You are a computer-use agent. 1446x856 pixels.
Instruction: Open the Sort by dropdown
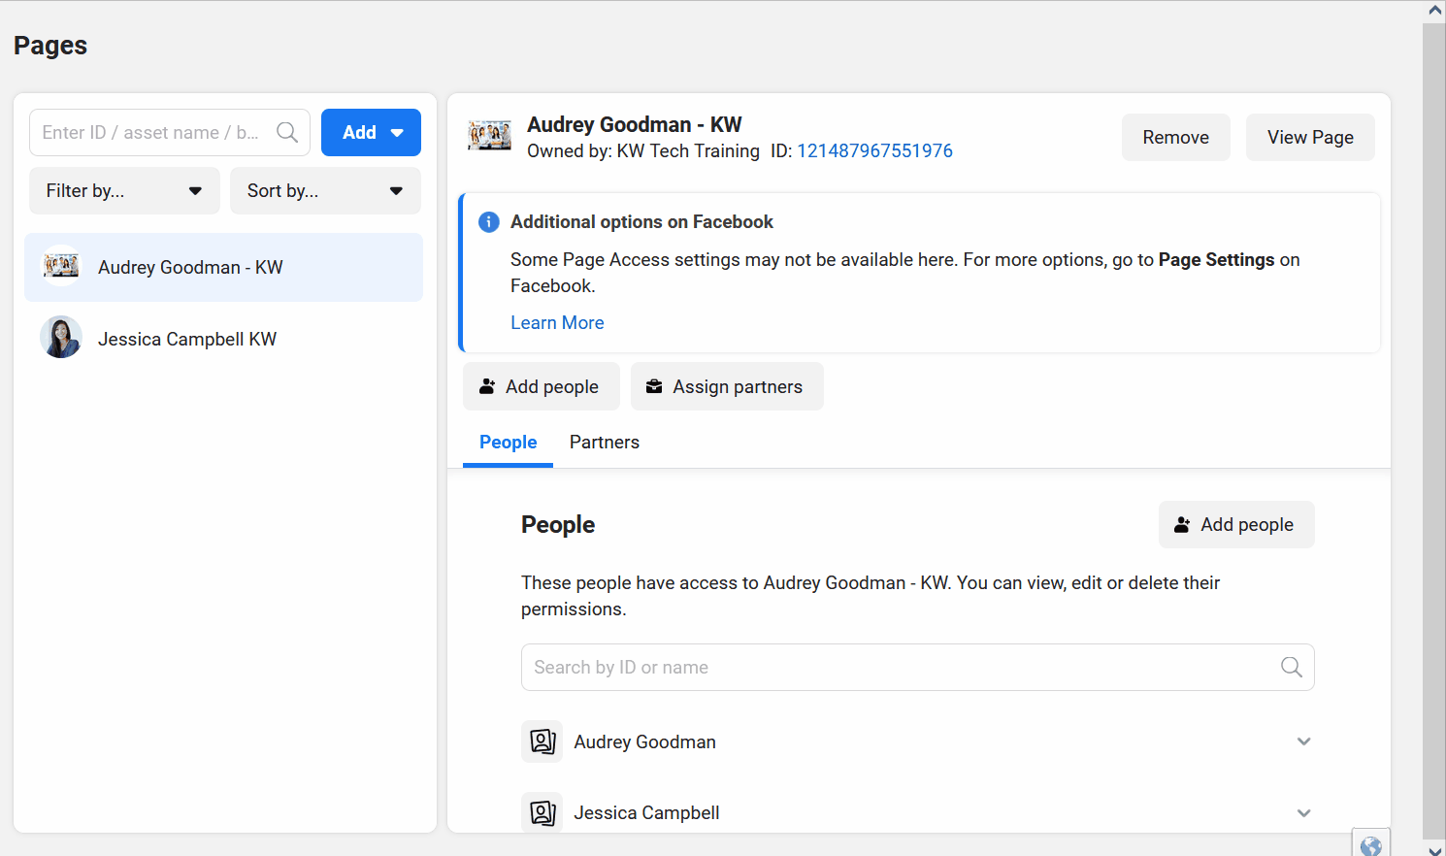(x=325, y=190)
